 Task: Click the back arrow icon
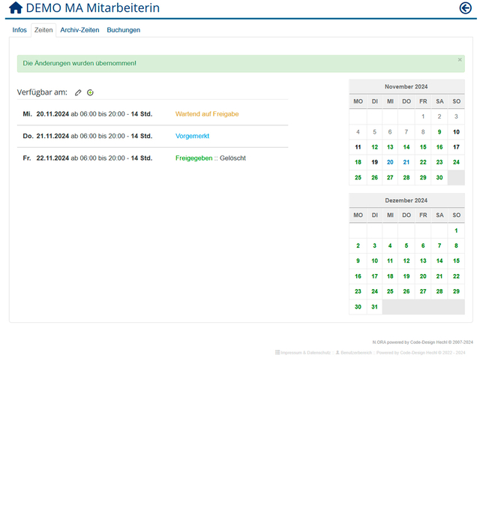(466, 8)
